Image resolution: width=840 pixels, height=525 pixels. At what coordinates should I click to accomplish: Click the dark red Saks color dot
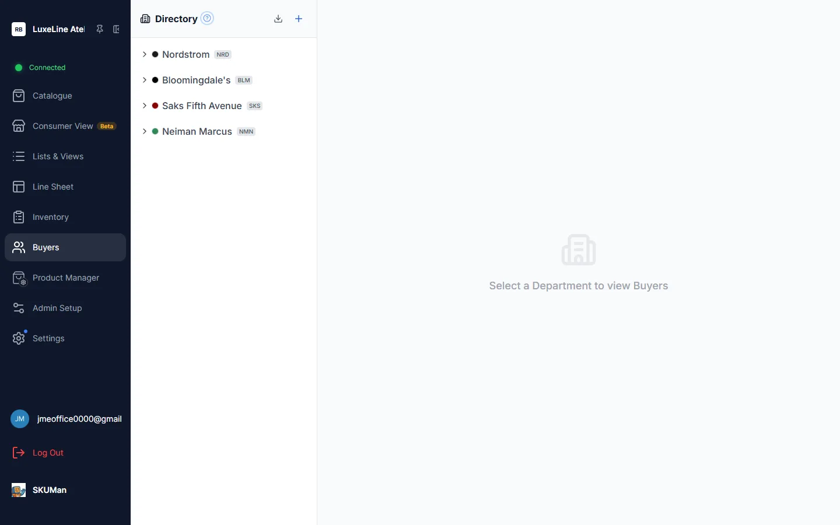point(155,106)
